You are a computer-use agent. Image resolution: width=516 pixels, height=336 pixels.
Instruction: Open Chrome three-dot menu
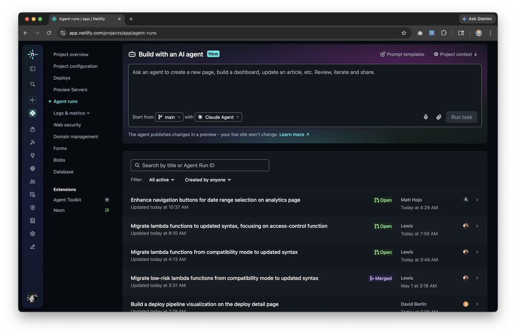(x=490, y=33)
